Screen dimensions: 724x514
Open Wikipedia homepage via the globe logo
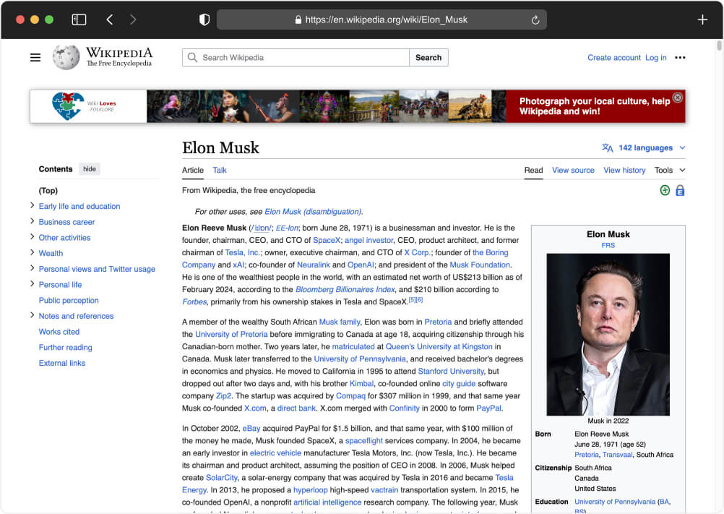point(66,57)
